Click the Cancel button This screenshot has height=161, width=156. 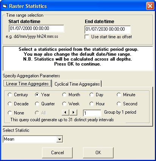coord(58,153)
